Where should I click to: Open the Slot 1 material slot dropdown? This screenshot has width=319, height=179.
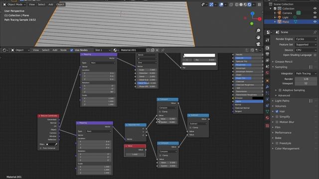[103, 50]
